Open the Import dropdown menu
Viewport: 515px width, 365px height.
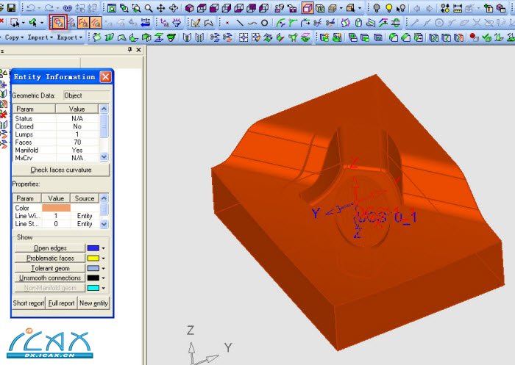click(x=40, y=37)
